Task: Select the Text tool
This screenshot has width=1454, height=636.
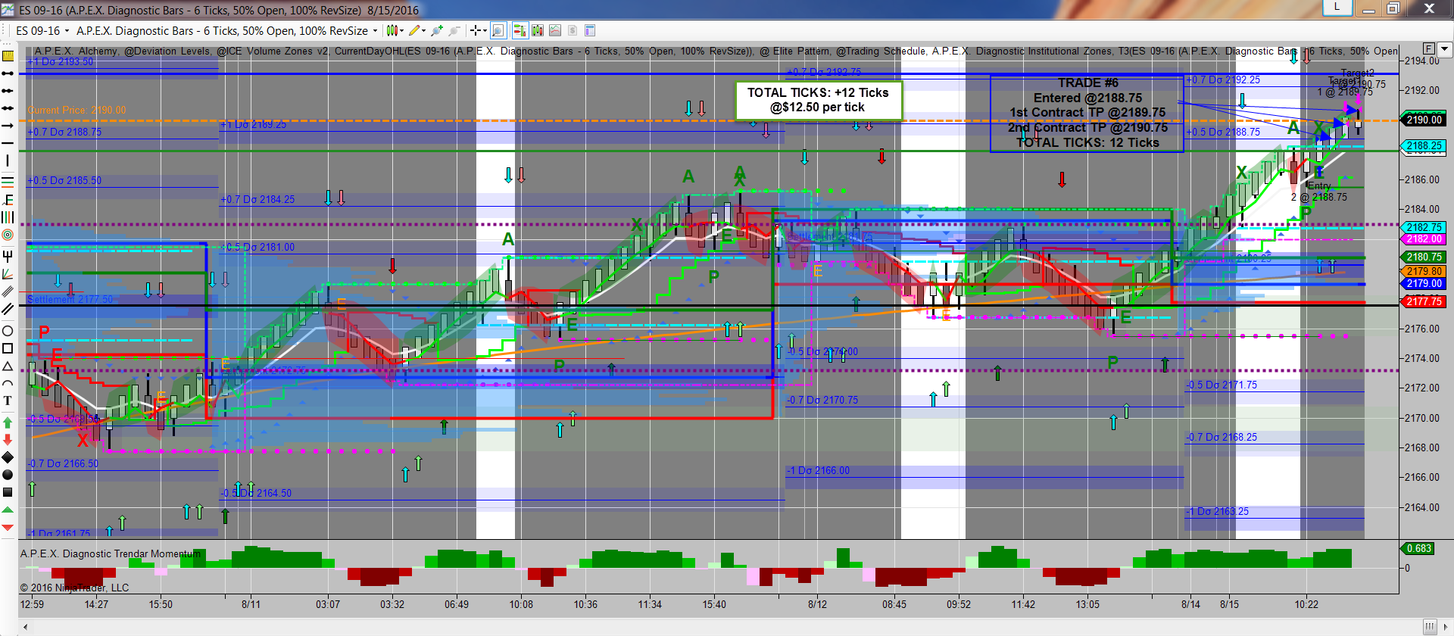Action: [x=8, y=401]
